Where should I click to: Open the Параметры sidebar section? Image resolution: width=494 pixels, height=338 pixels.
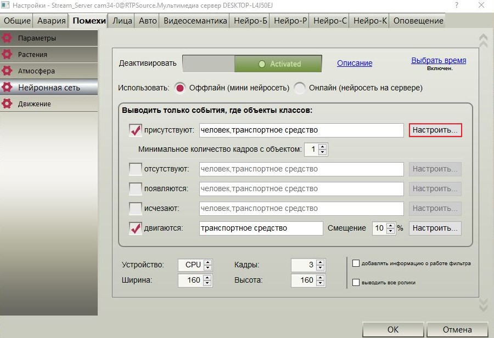pyautogui.click(x=49, y=38)
